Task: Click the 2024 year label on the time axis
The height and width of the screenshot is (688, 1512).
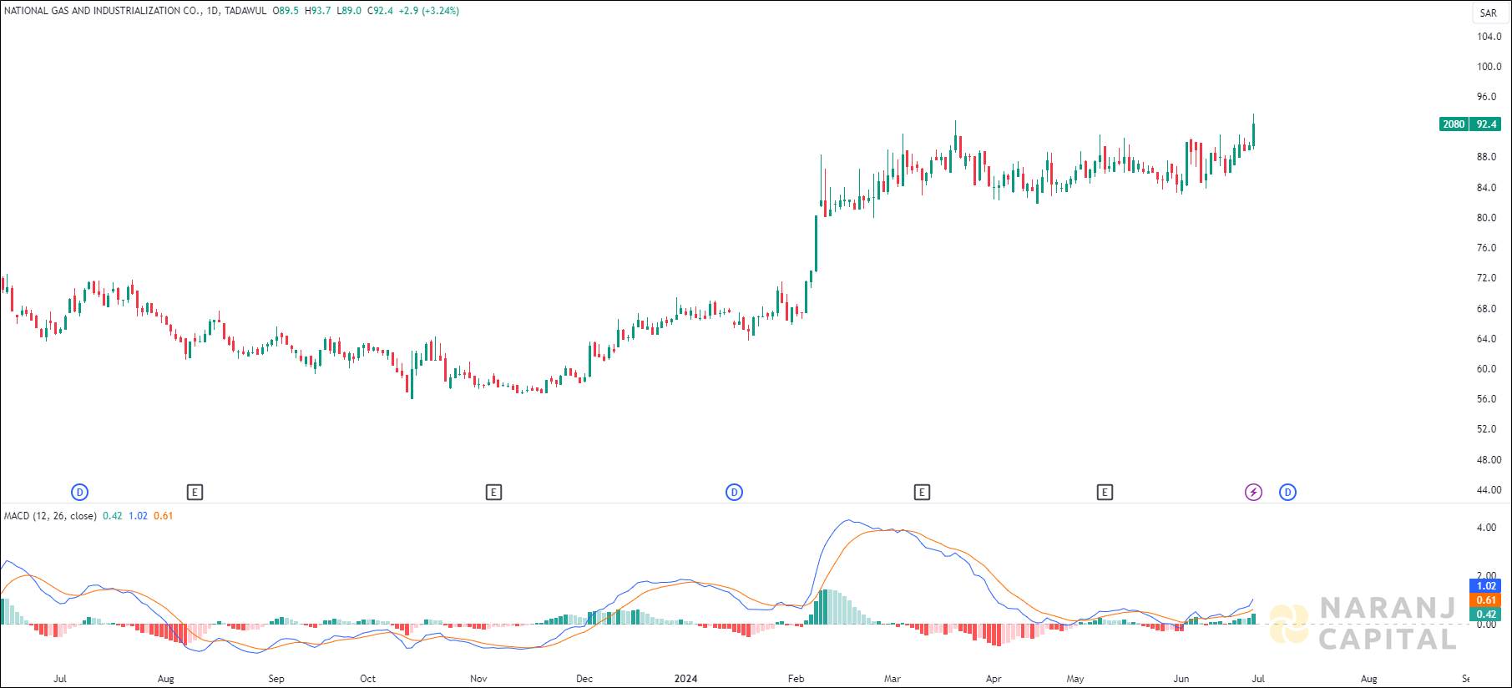Action: 685,679
